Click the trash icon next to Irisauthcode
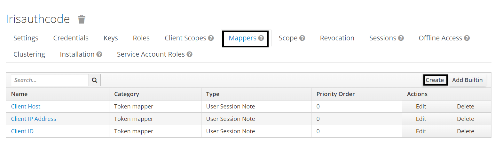 click(x=82, y=19)
